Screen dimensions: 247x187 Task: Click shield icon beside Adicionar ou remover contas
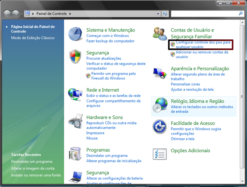pos(173,55)
